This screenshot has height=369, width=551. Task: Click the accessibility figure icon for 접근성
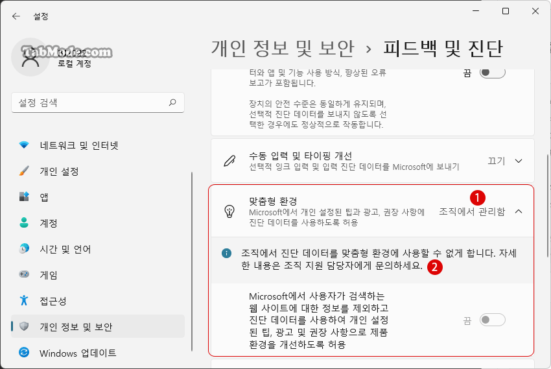pos(24,300)
